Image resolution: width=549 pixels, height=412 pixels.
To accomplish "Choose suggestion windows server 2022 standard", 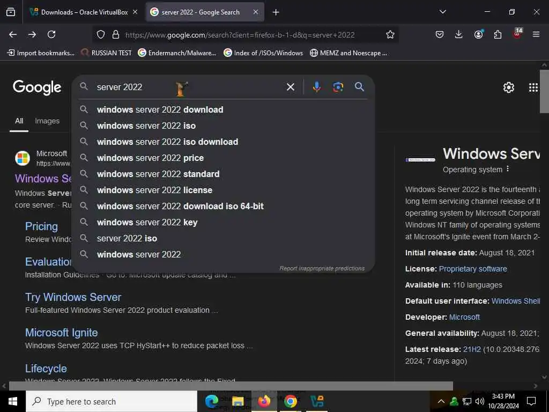I will 224,174.
